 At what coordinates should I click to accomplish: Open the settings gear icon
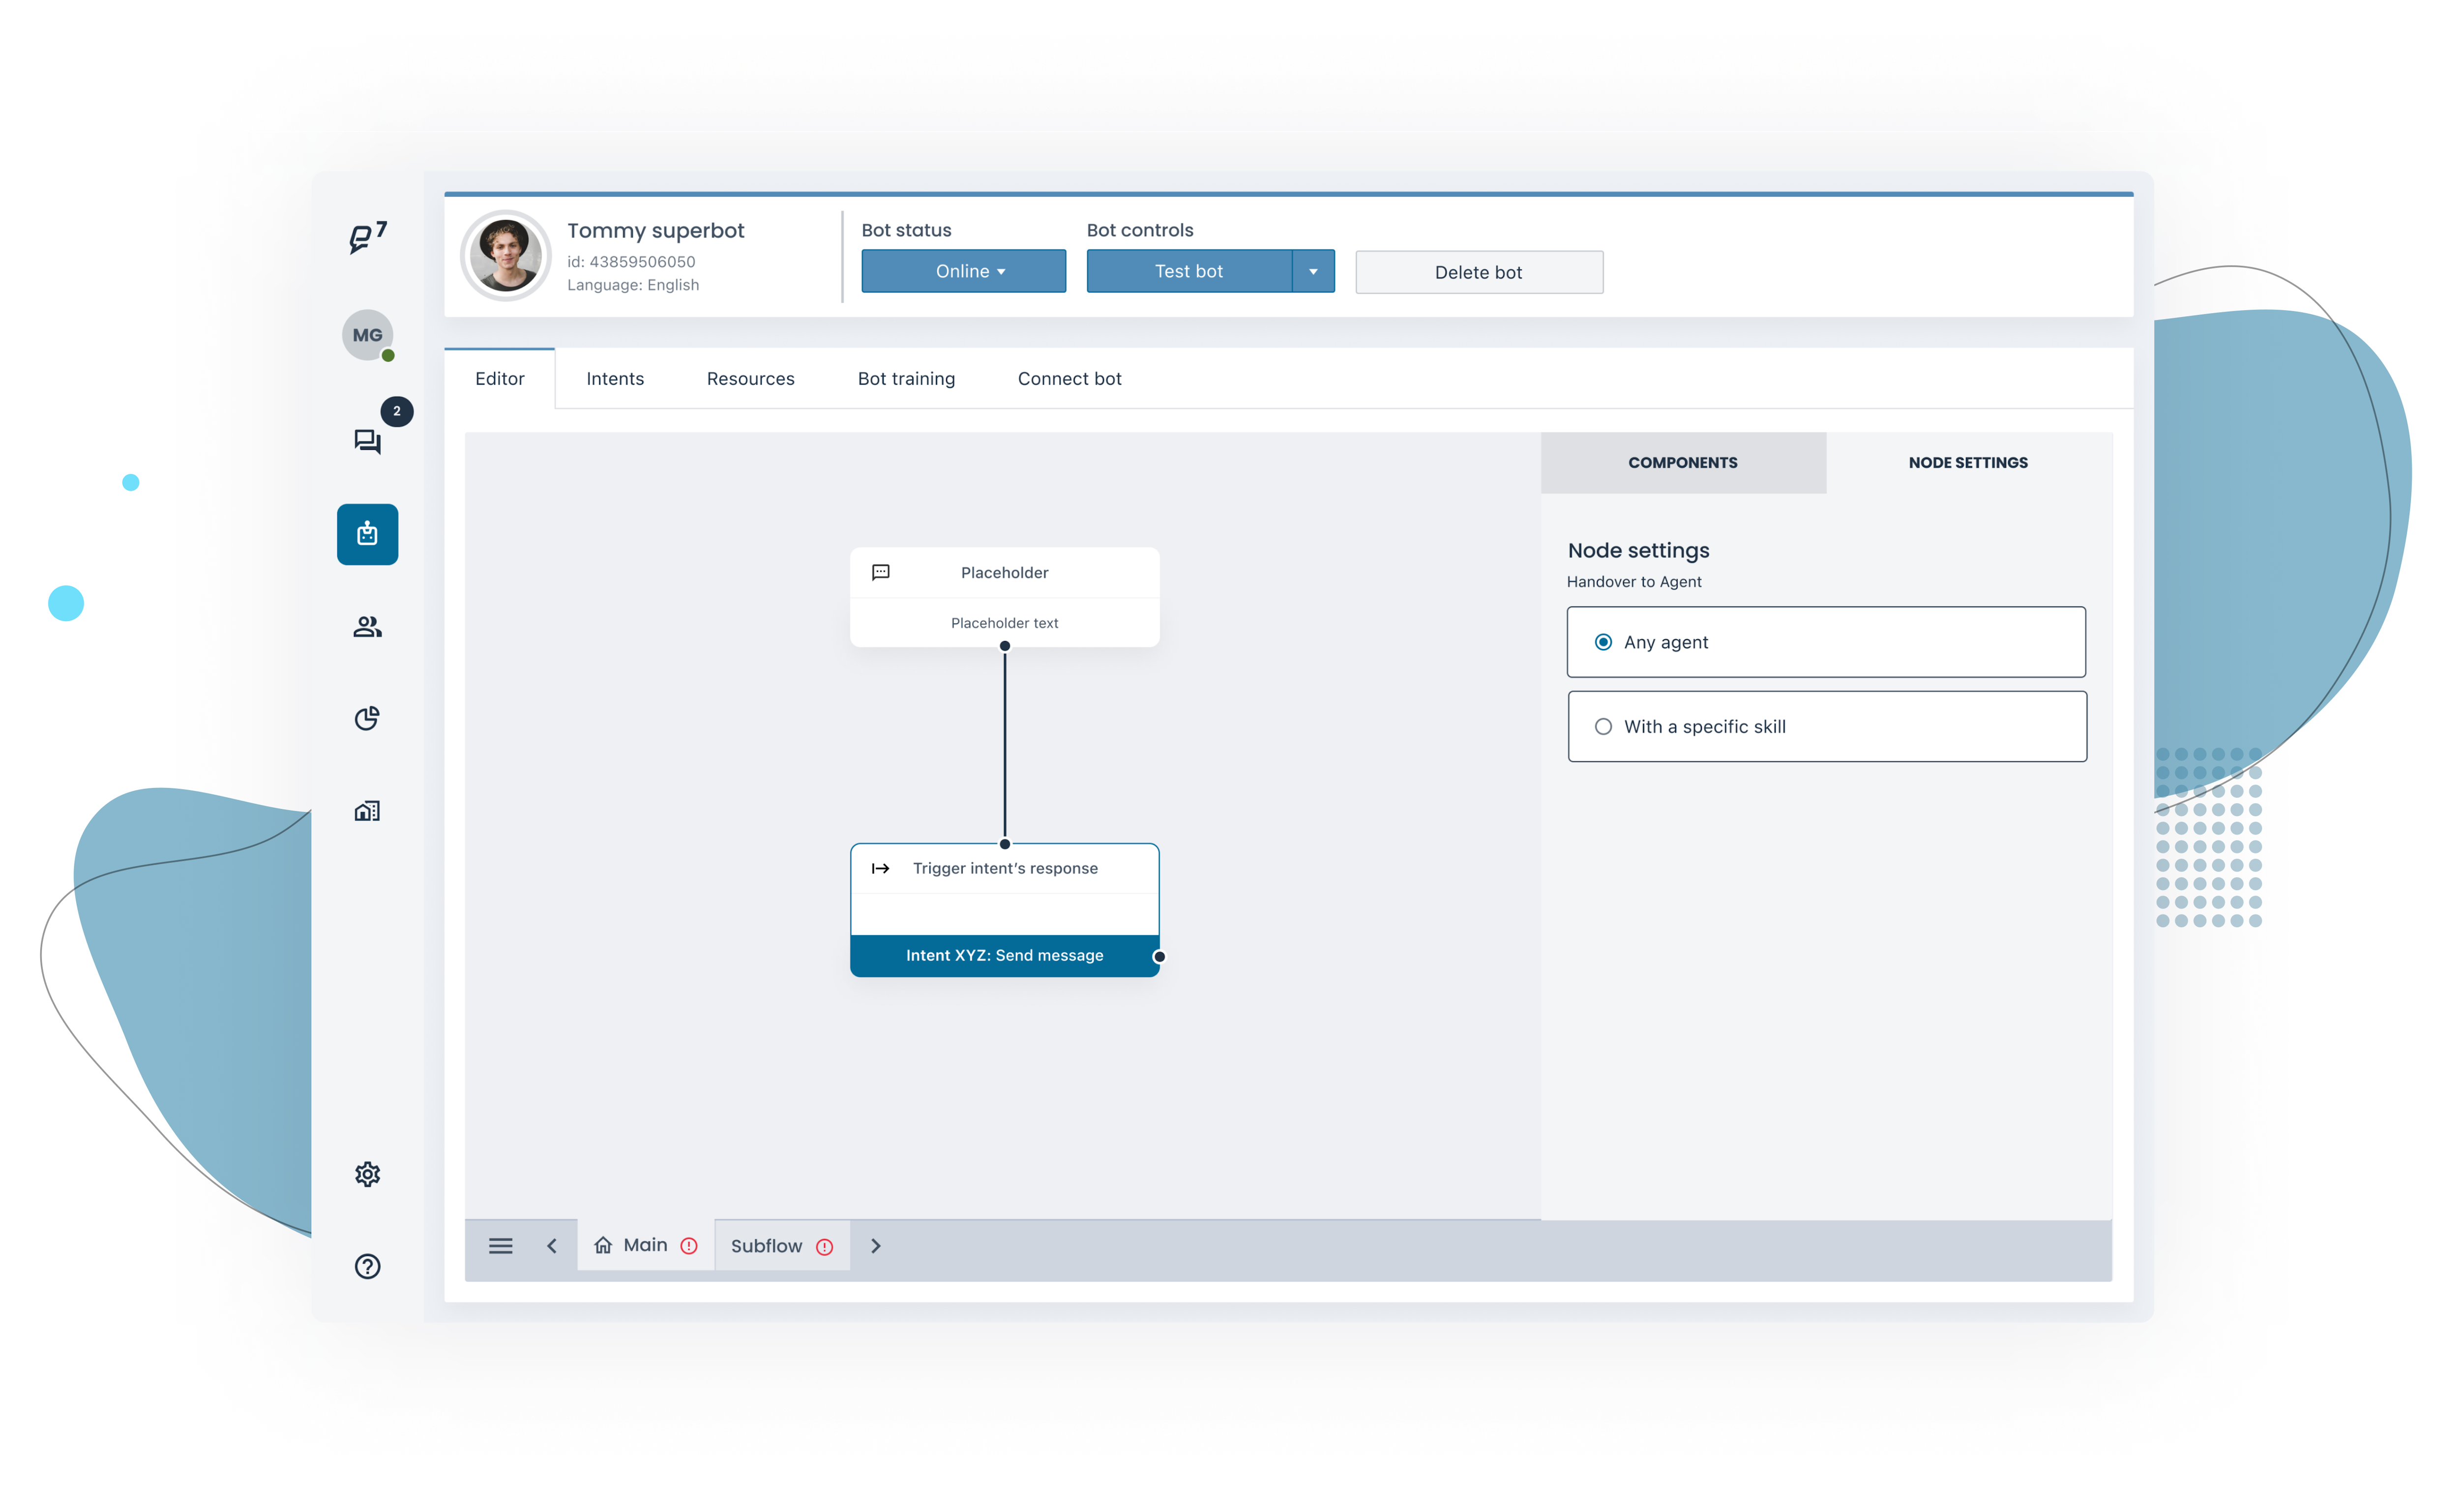coord(367,1174)
